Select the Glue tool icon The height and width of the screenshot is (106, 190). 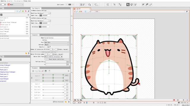(x=147, y=5)
